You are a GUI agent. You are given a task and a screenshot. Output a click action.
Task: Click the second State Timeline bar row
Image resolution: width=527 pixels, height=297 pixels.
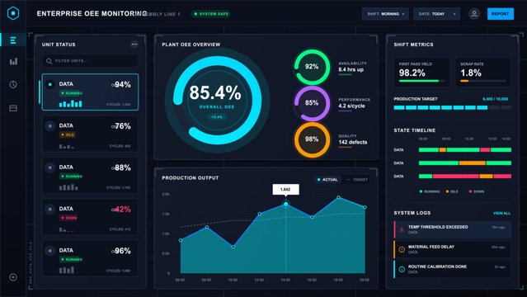[465, 163]
